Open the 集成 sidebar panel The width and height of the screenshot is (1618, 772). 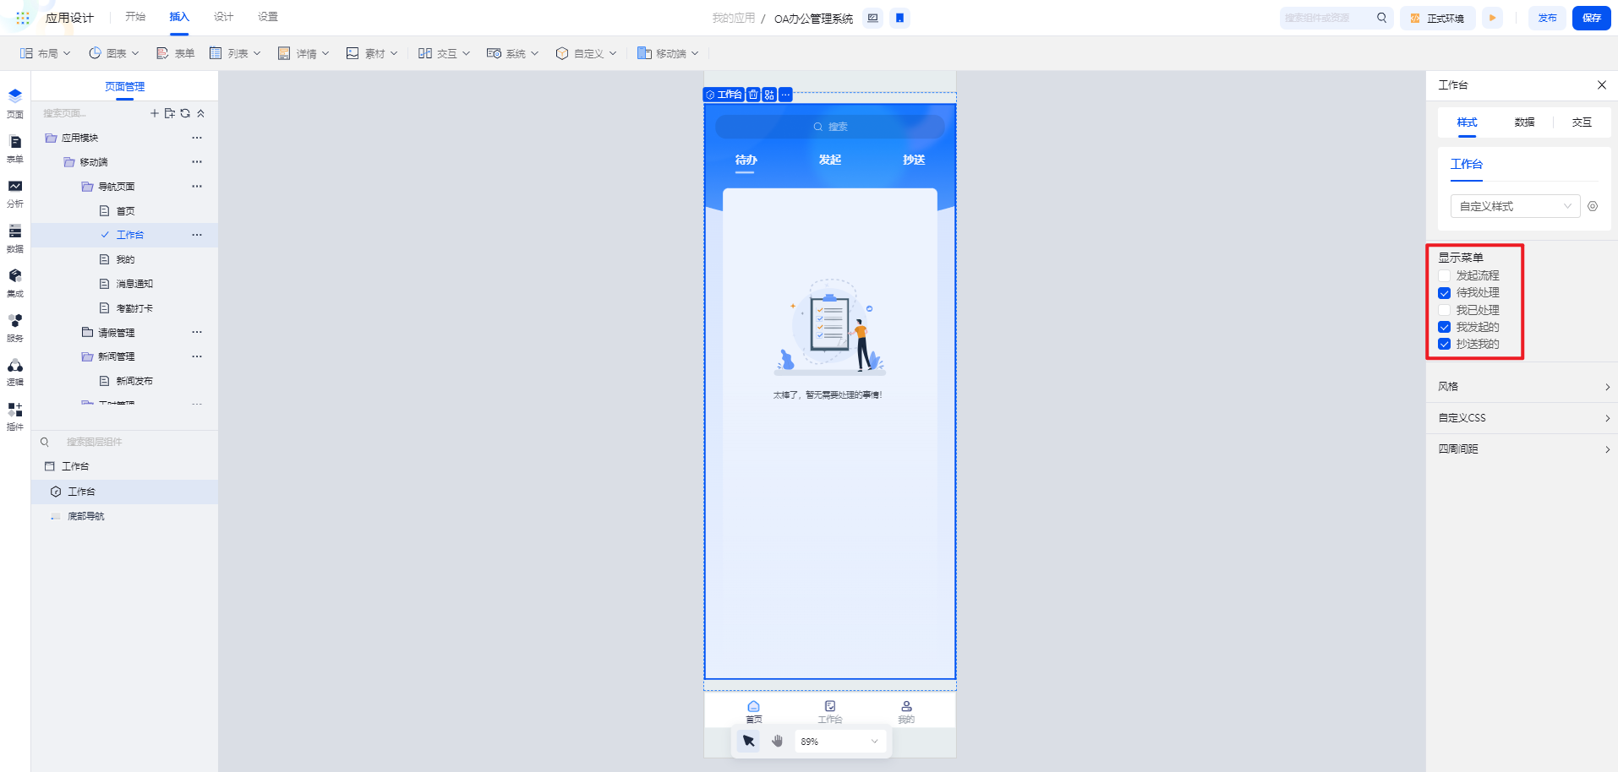tap(15, 282)
